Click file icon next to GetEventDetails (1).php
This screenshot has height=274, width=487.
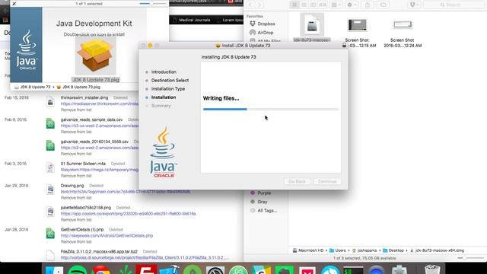click(50, 234)
